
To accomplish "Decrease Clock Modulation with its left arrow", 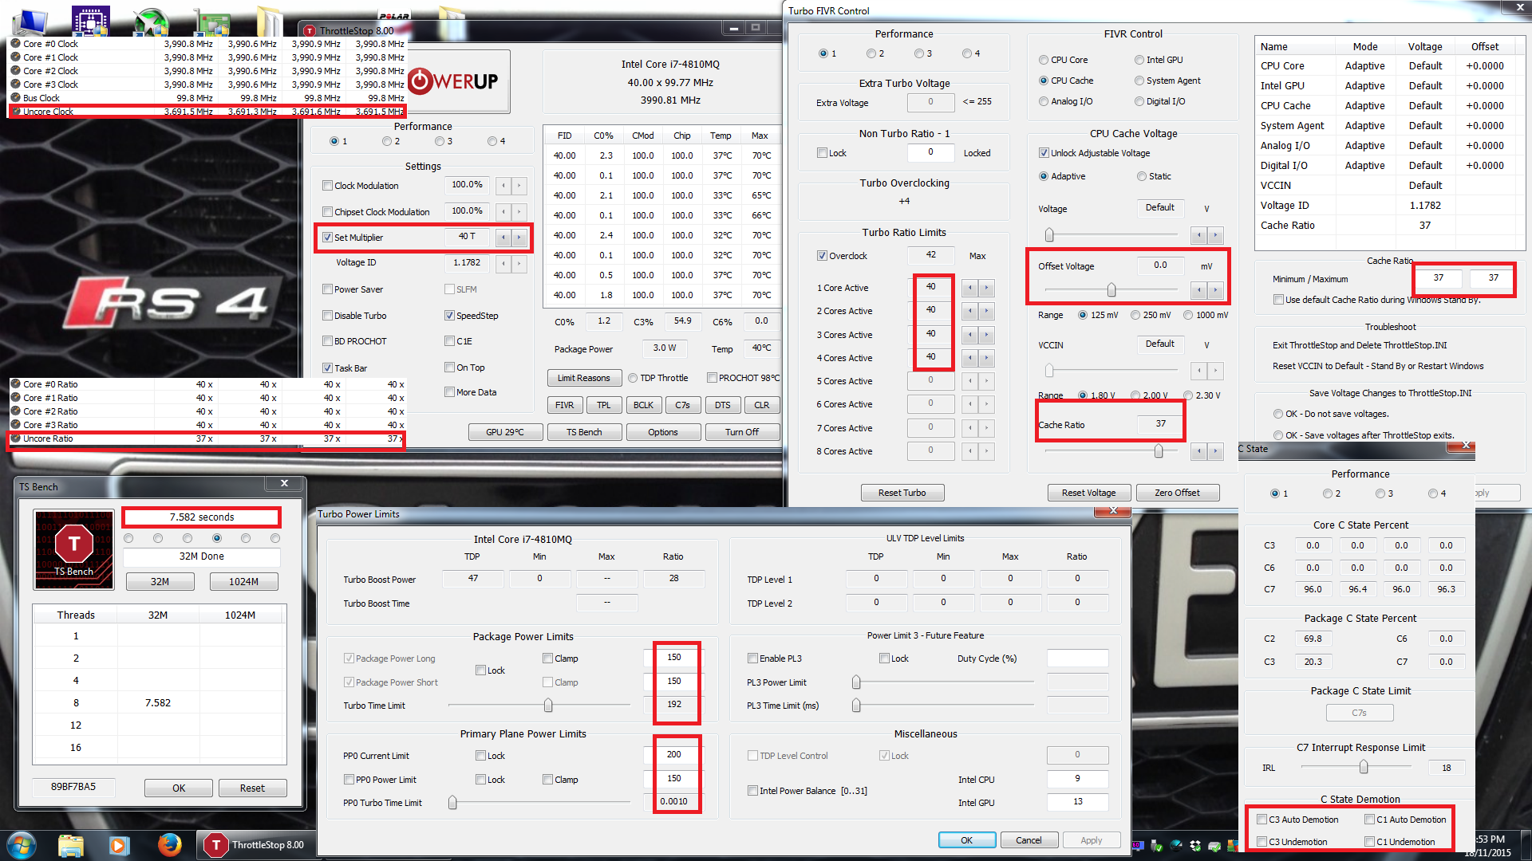I will (x=503, y=186).
